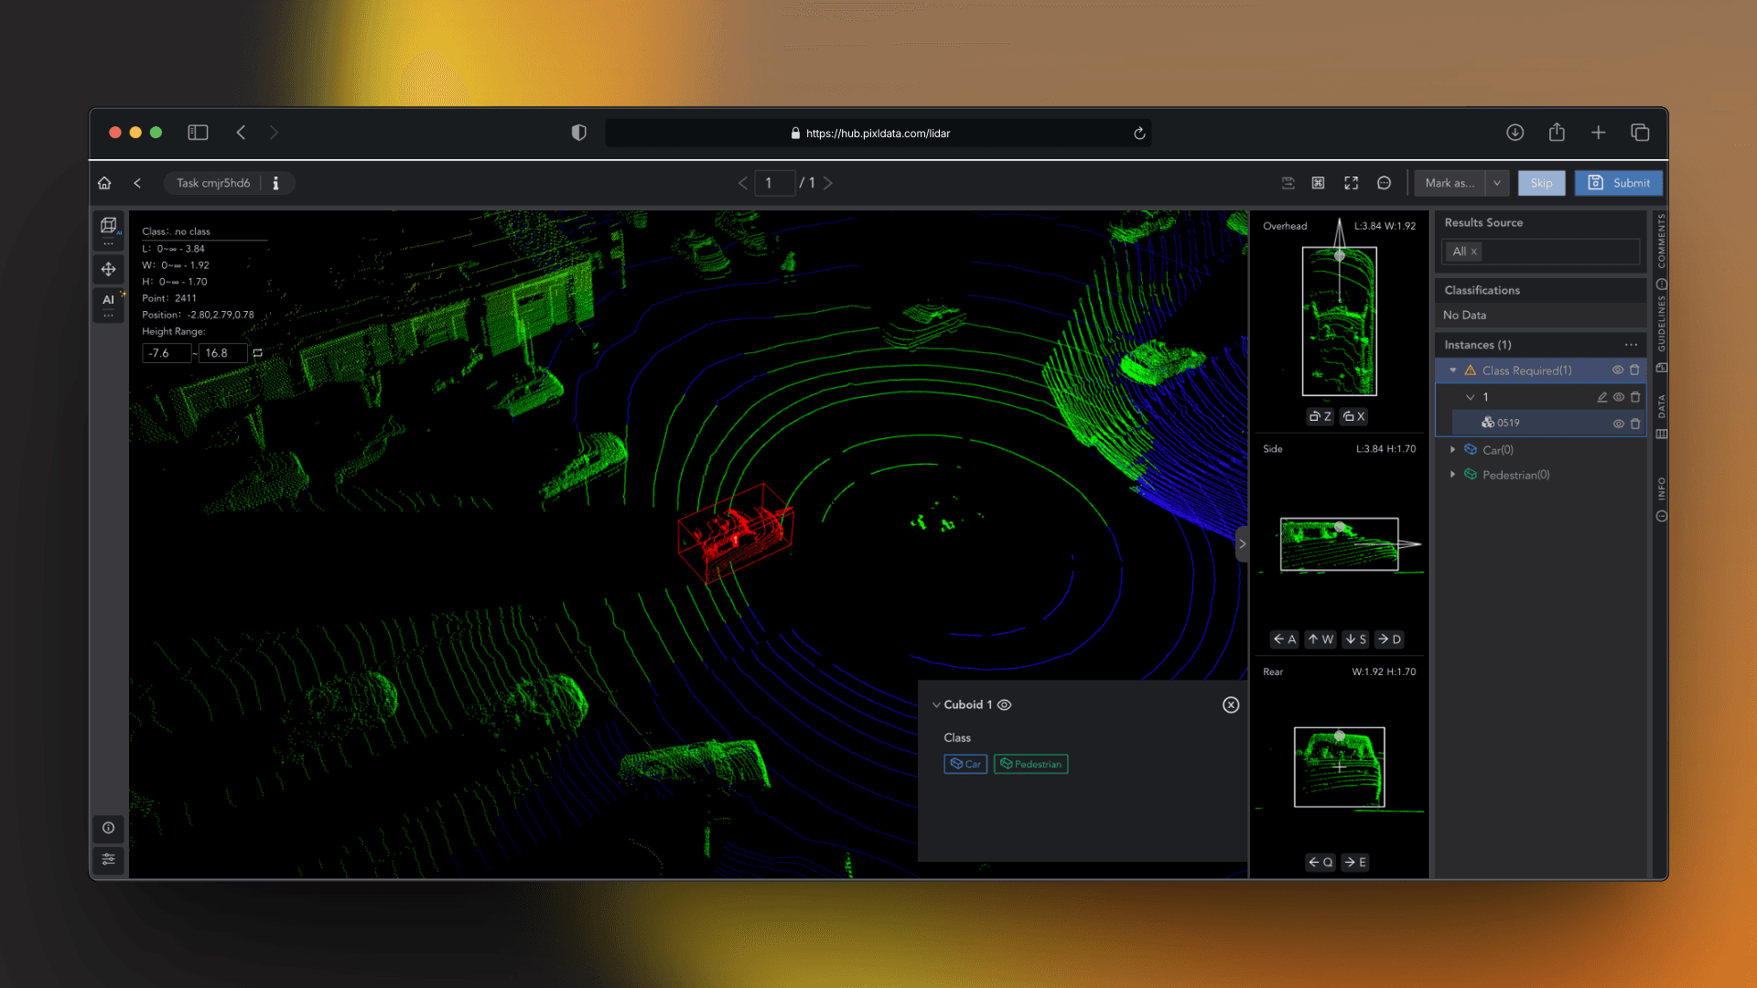Open browser share menu
Screen dimensions: 1757x988
coord(1557,133)
